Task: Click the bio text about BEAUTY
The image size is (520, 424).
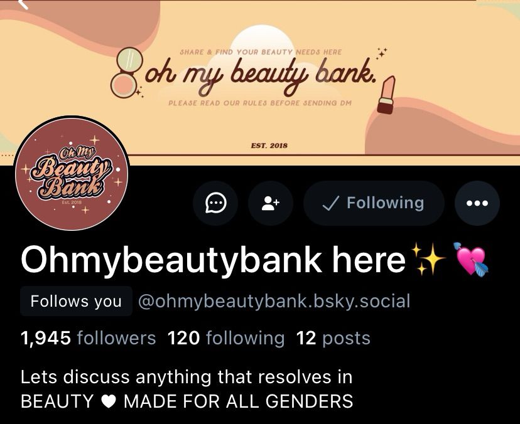Action: pyautogui.click(x=187, y=390)
